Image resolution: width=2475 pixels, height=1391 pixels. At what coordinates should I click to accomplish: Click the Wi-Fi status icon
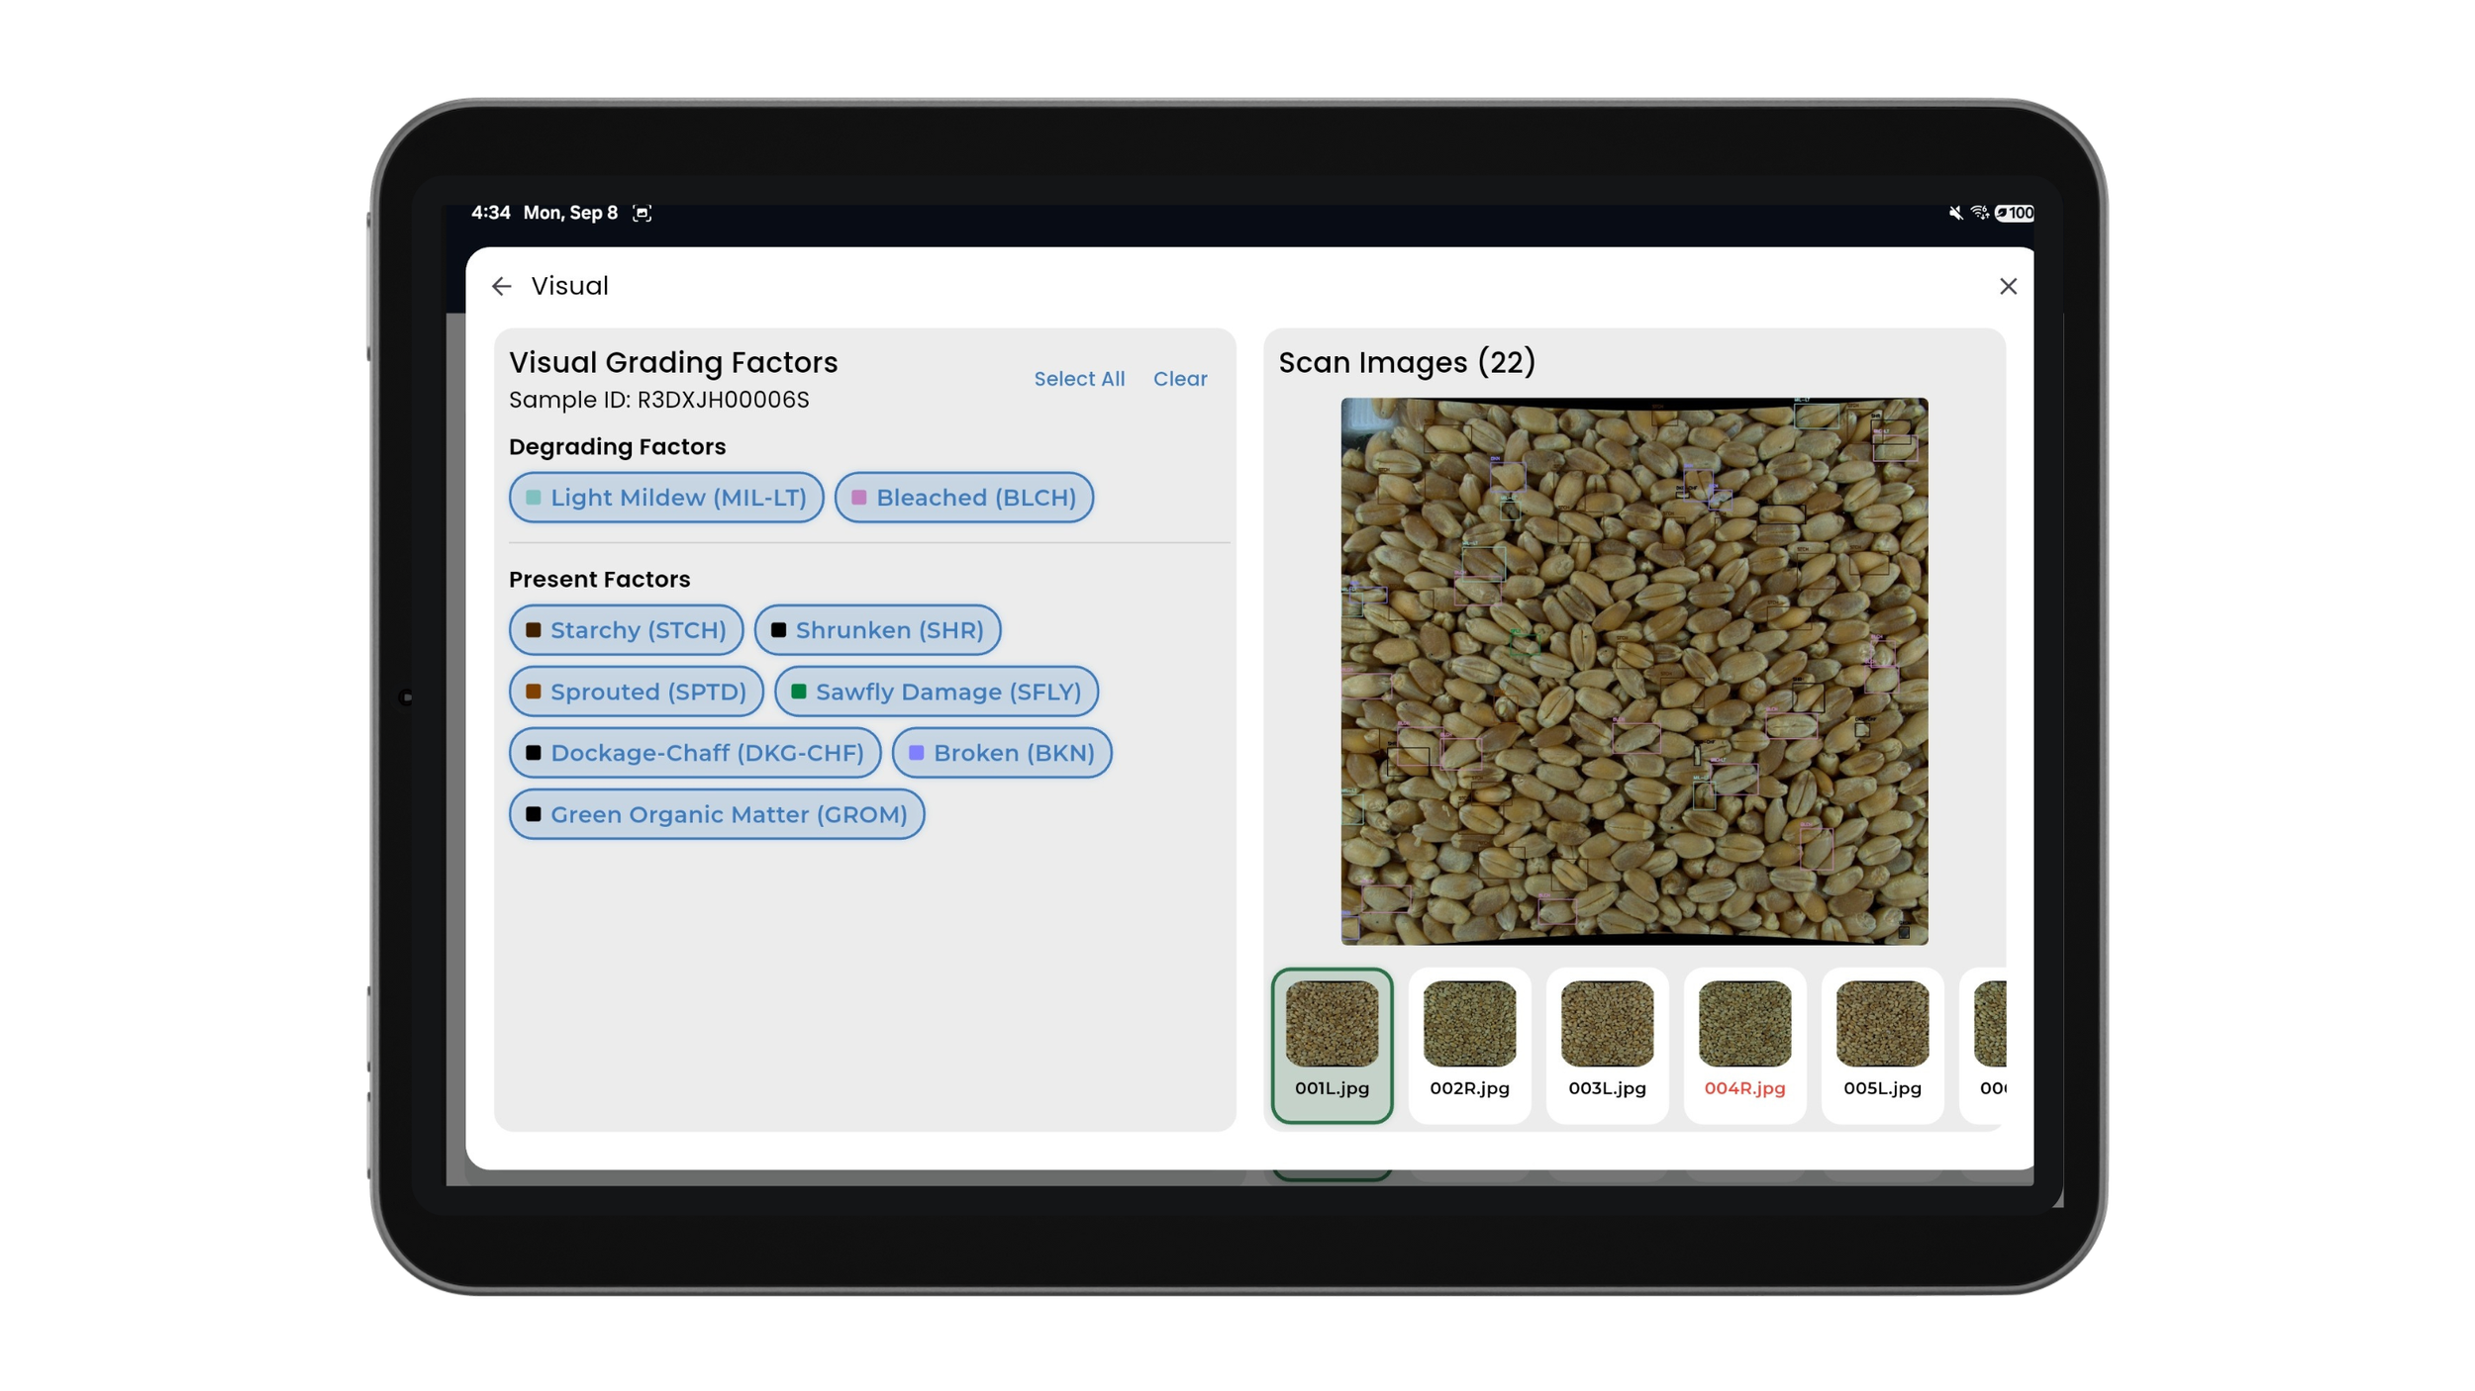click(1979, 213)
